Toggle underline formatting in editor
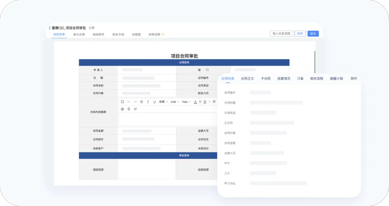This screenshot has width=389, height=206. (155, 102)
